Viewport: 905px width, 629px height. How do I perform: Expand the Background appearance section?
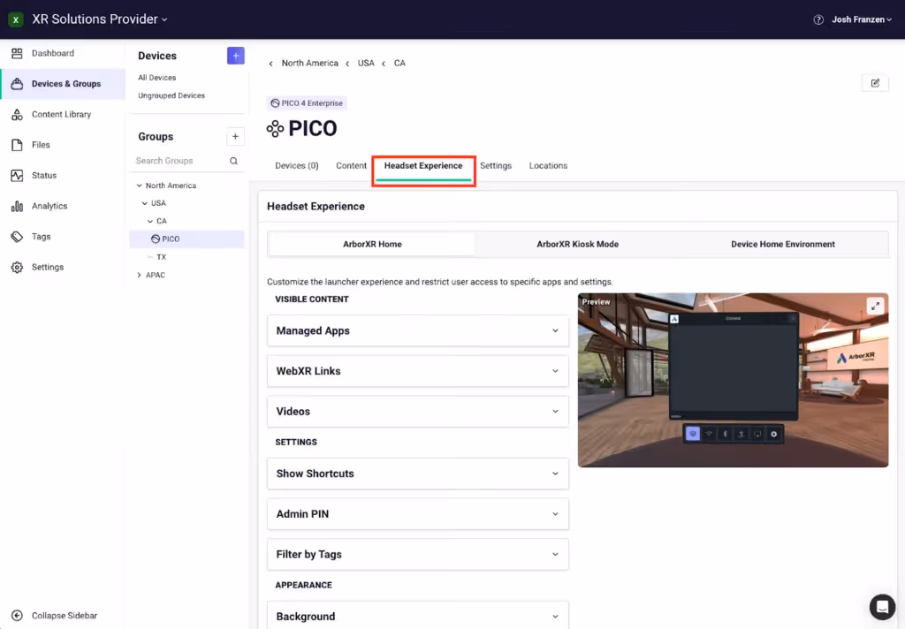coord(418,615)
